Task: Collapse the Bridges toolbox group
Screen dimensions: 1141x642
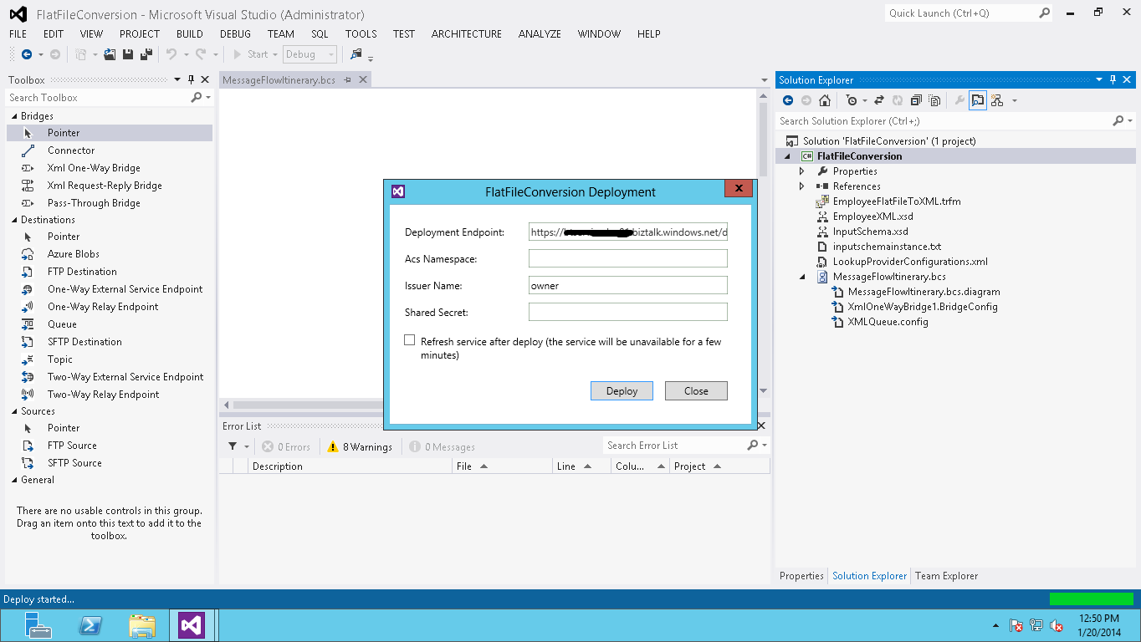Action: 14,116
